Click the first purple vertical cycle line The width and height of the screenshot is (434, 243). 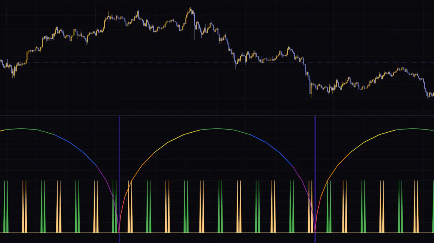pyautogui.click(x=119, y=179)
